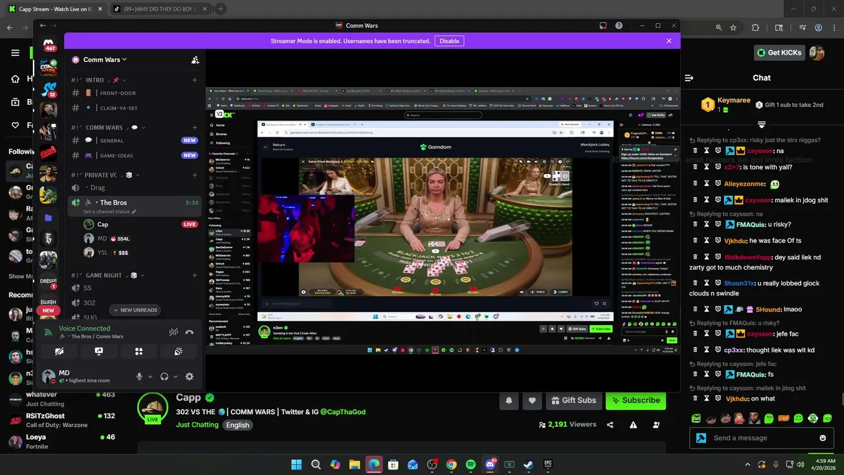Open Discord user settings gear
Image resolution: width=844 pixels, height=475 pixels.
click(x=189, y=377)
